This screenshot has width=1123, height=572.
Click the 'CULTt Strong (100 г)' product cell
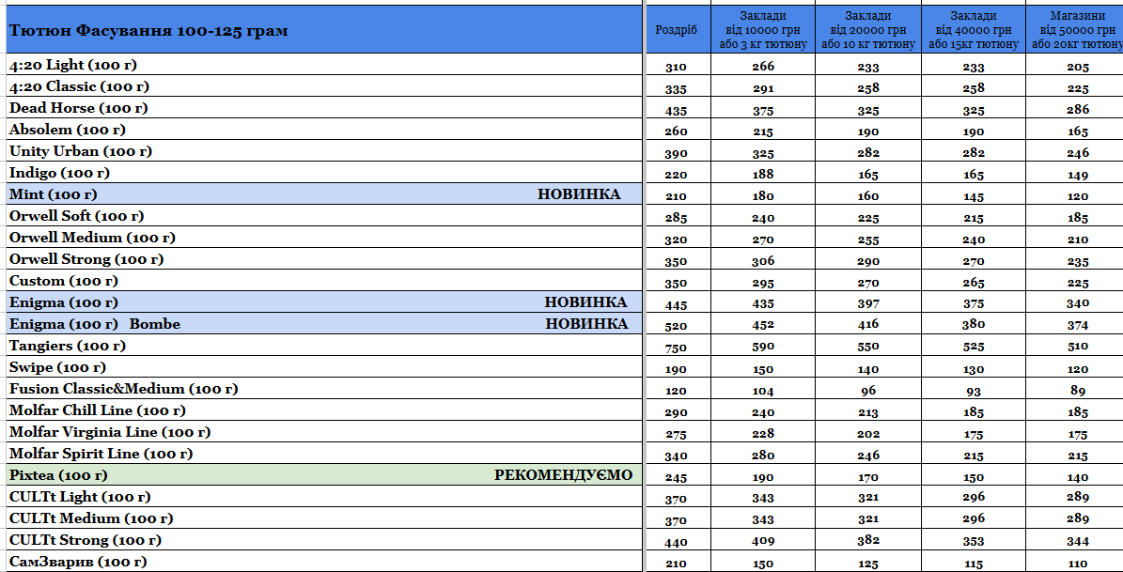(x=324, y=540)
